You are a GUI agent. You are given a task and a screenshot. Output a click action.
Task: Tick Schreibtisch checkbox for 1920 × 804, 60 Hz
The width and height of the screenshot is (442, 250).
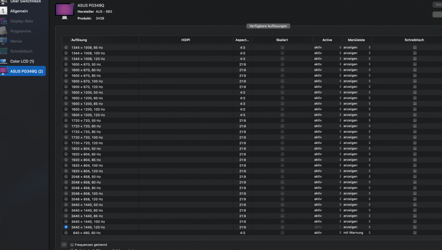(415, 154)
